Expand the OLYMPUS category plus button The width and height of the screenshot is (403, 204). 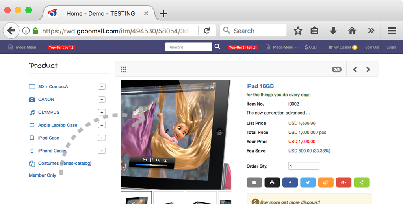click(102, 112)
